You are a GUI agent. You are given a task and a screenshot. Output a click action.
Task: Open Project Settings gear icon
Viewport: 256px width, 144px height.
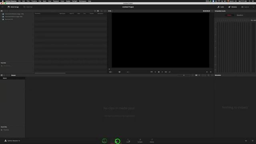point(252,141)
